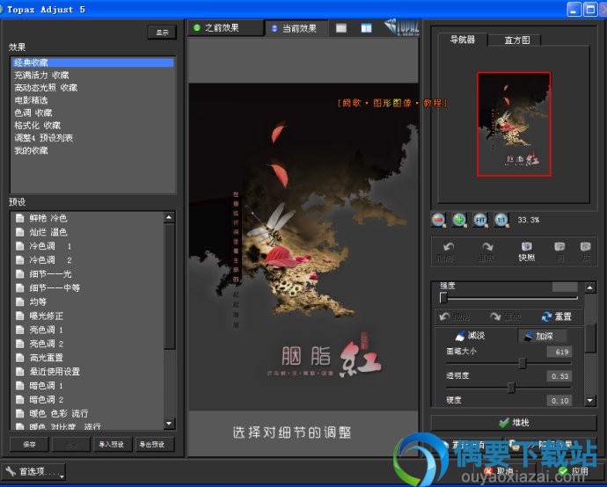Image resolution: width=607 pixels, height=487 pixels.
Task: Click the 显示 button
Action: click(162, 33)
